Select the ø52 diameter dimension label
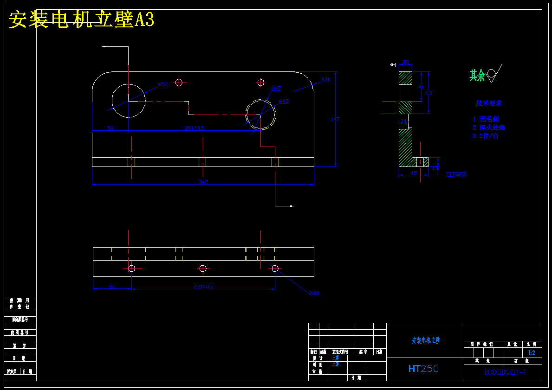The height and width of the screenshot is (390, 552). [162, 84]
